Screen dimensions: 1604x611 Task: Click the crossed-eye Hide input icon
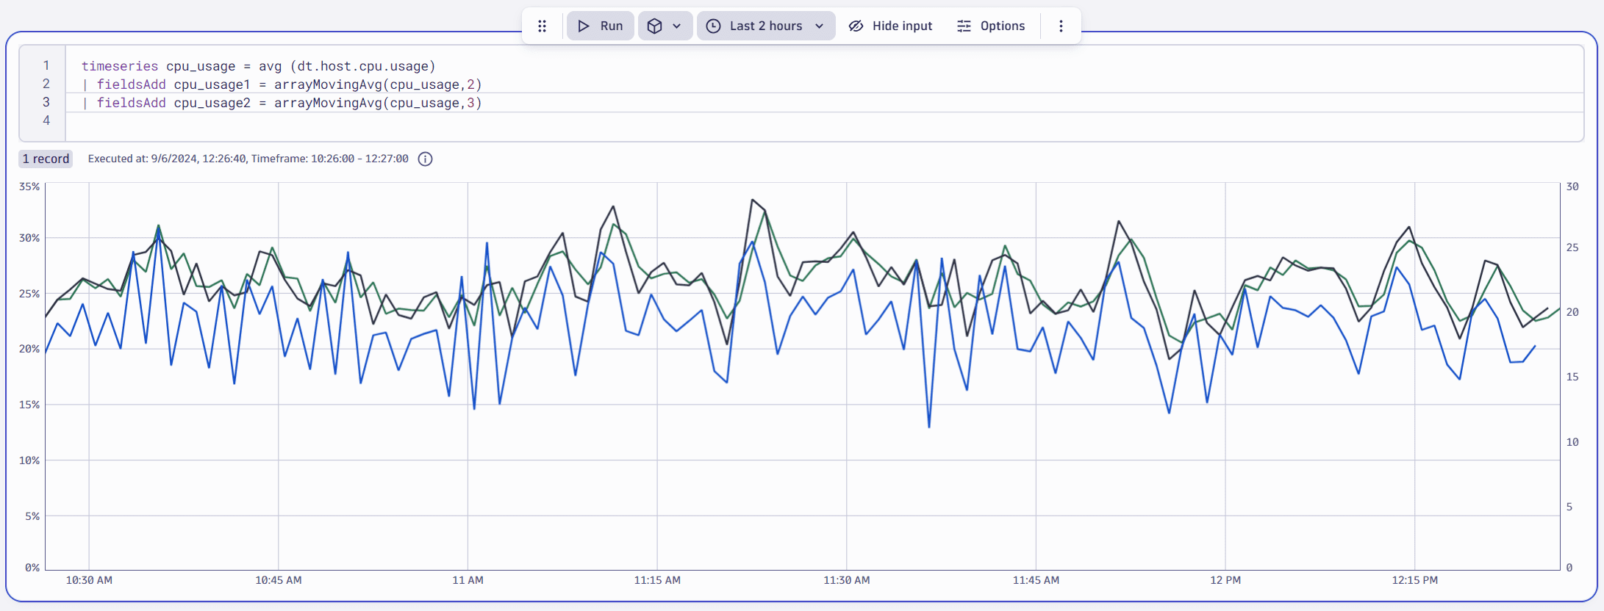[856, 26]
